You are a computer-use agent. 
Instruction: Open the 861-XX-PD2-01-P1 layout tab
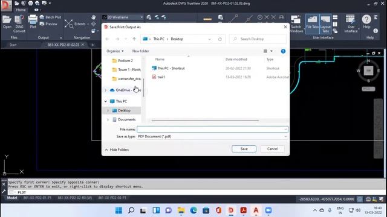click(x=37, y=198)
